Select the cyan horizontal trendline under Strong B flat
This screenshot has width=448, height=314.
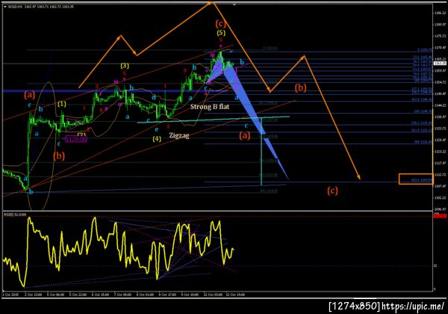point(213,120)
